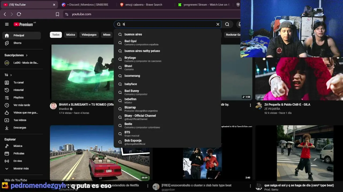
Task: Choose the 'Bhavi' search suggestion
Action: pos(167,67)
